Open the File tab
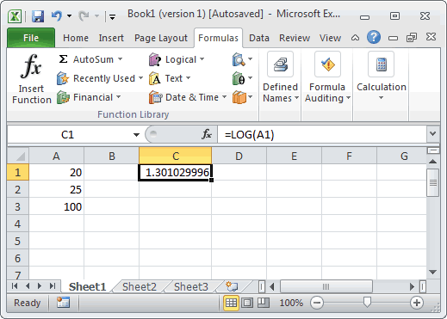447x319 pixels. (x=31, y=38)
